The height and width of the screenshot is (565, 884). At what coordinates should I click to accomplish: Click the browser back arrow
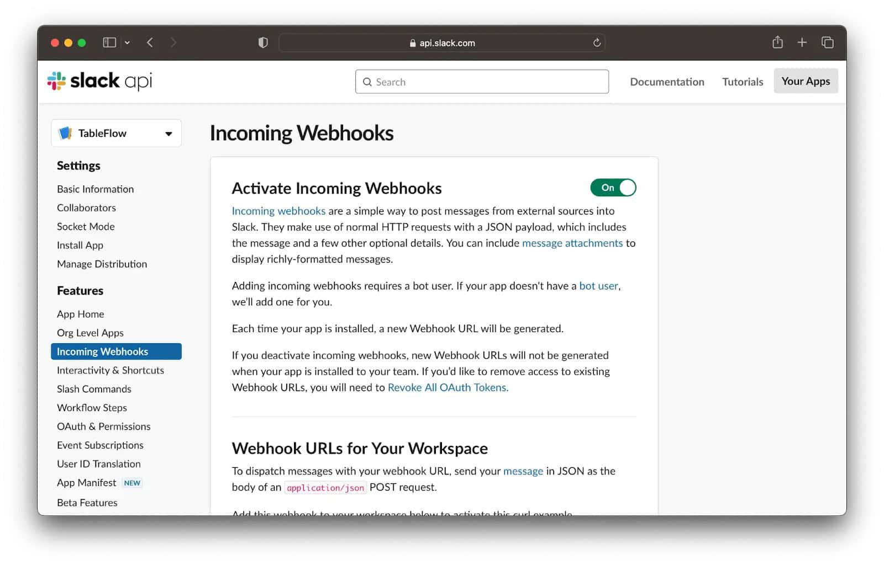point(150,42)
